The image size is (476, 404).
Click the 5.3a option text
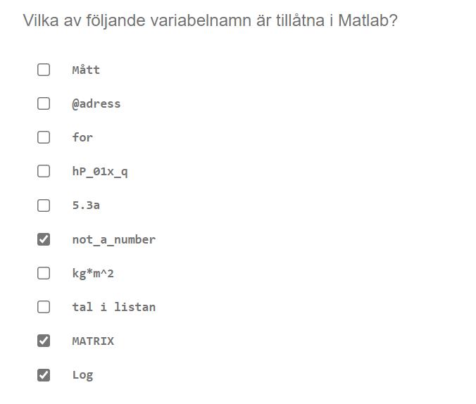click(x=86, y=206)
